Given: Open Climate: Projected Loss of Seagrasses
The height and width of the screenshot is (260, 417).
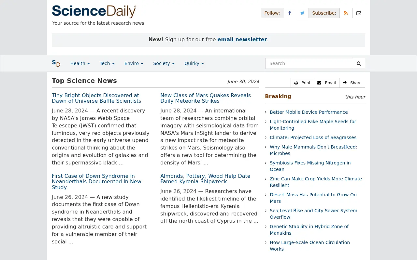Looking at the screenshot, I should coord(313,137).
